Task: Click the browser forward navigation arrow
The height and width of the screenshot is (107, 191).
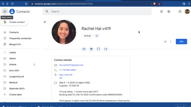Action: (7, 4)
